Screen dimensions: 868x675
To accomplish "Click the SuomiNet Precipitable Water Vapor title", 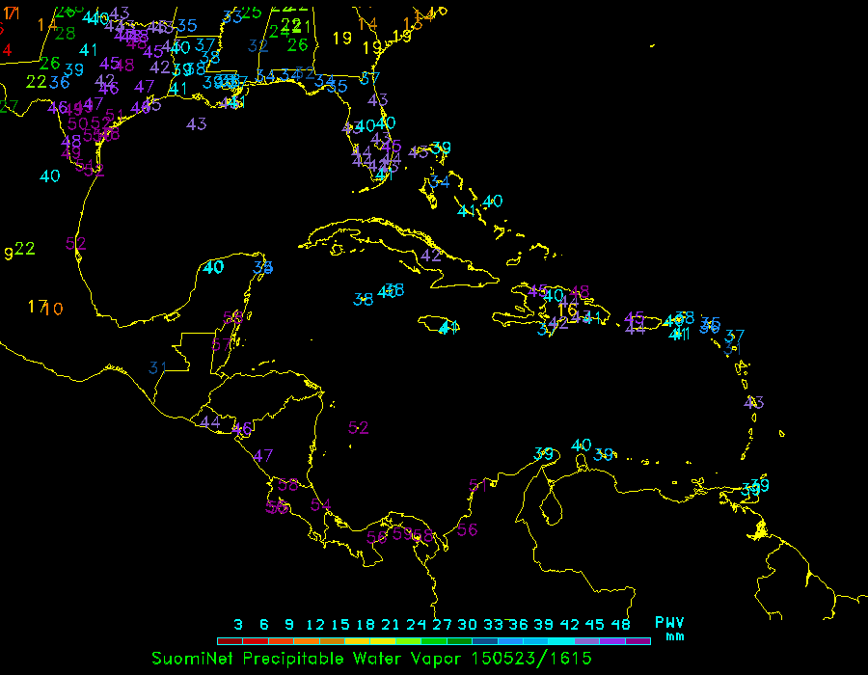I will tap(308, 659).
